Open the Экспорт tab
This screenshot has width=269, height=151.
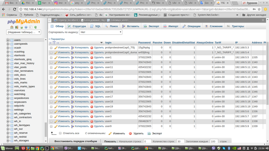click(151, 26)
